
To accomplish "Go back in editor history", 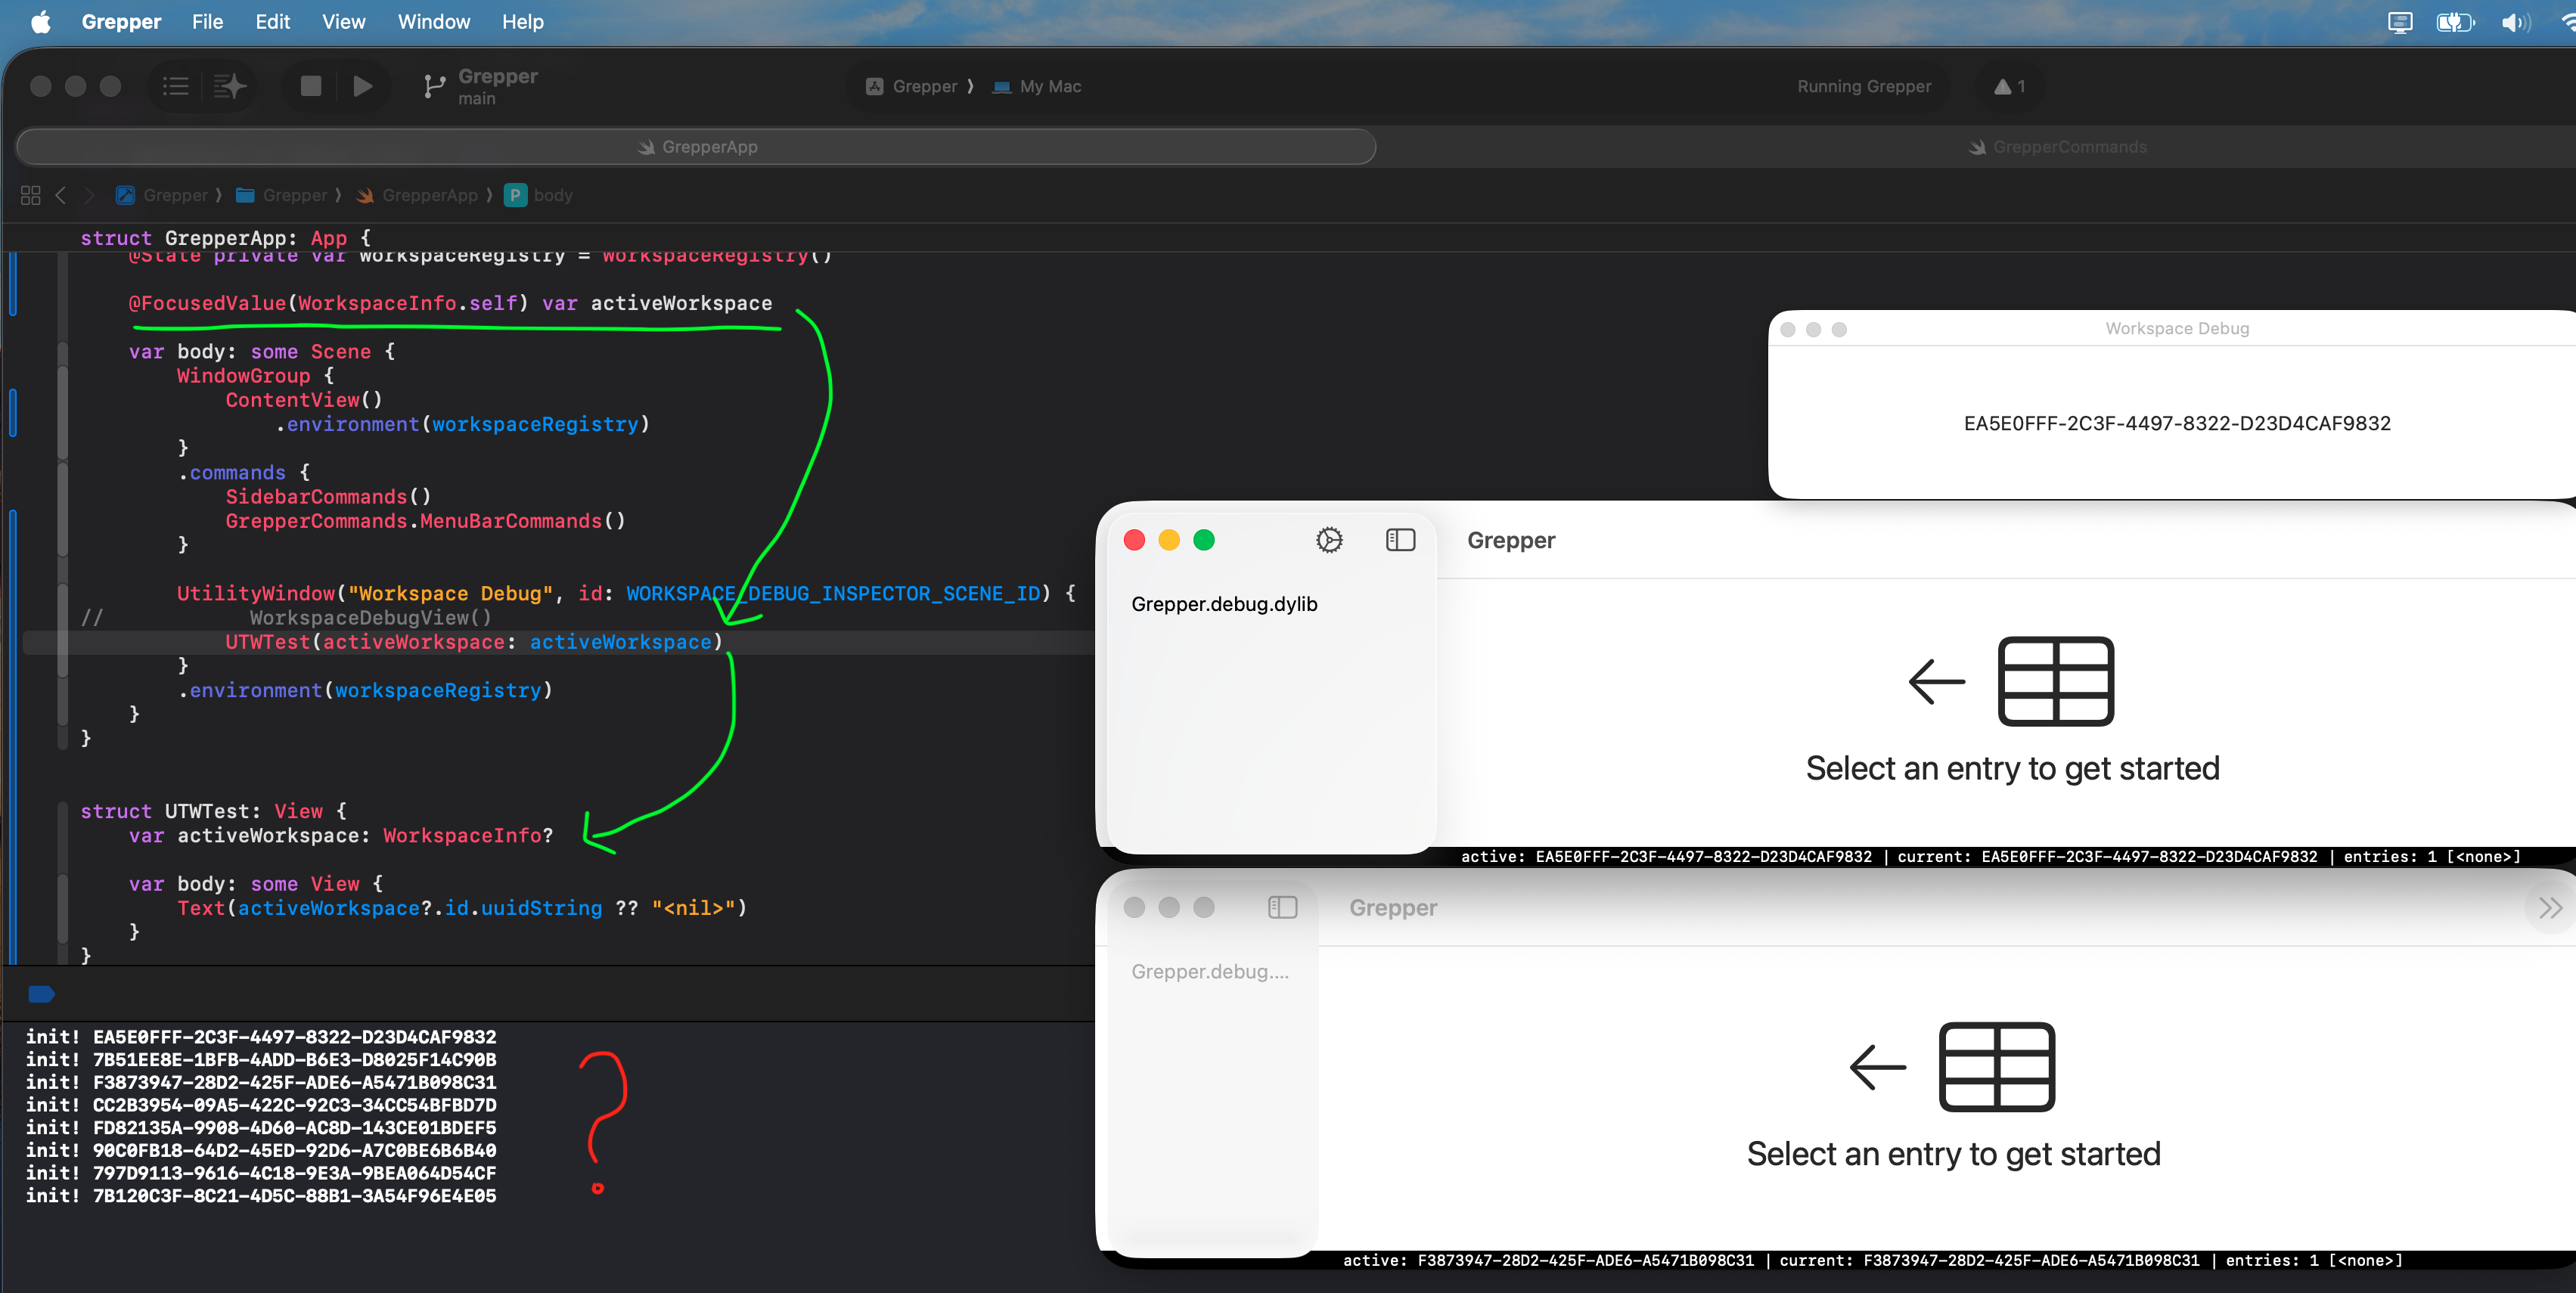I will tap(61, 195).
